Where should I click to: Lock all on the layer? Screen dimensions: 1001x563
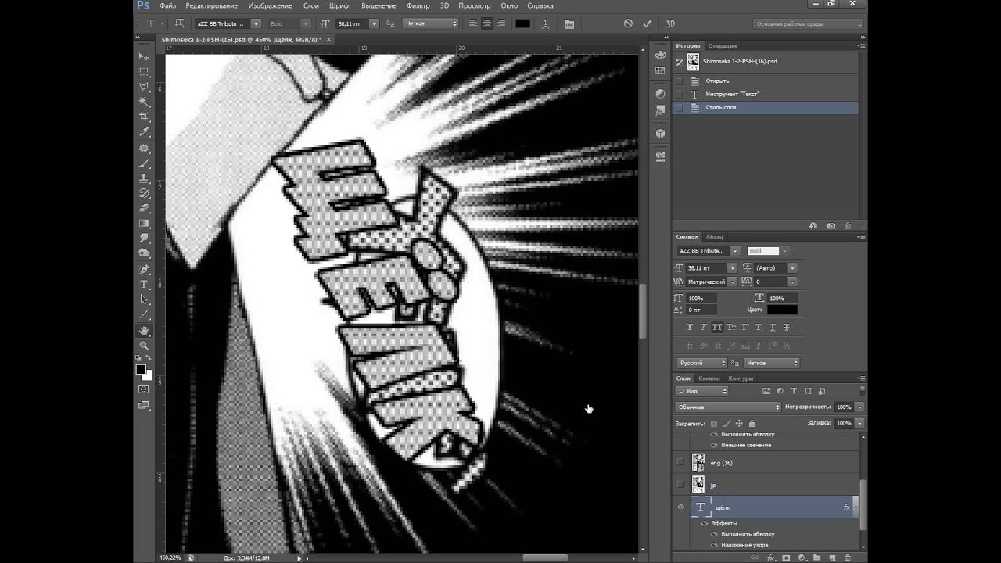pyautogui.click(x=752, y=423)
